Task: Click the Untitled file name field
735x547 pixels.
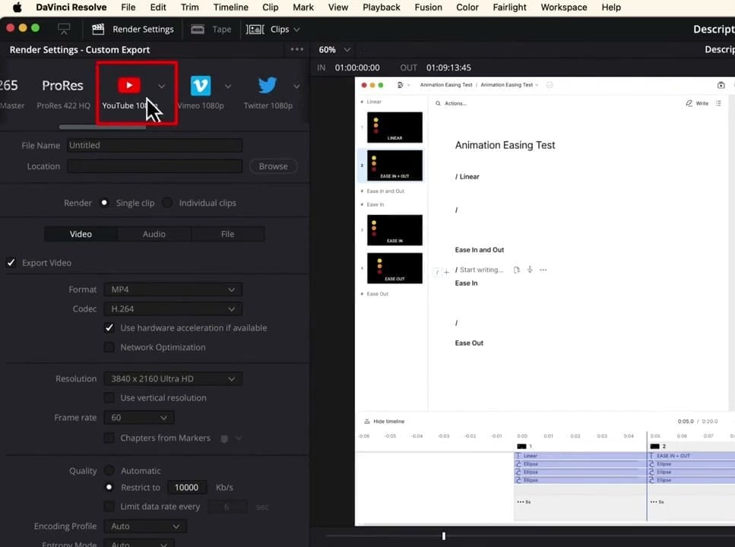Action: coord(154,145)
